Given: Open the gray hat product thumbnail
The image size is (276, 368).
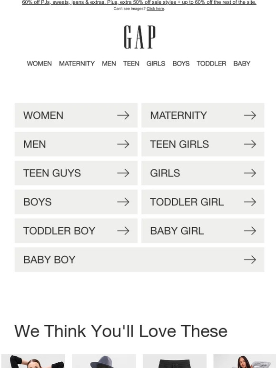Looking at the screenshot, I should pos(104,361).
